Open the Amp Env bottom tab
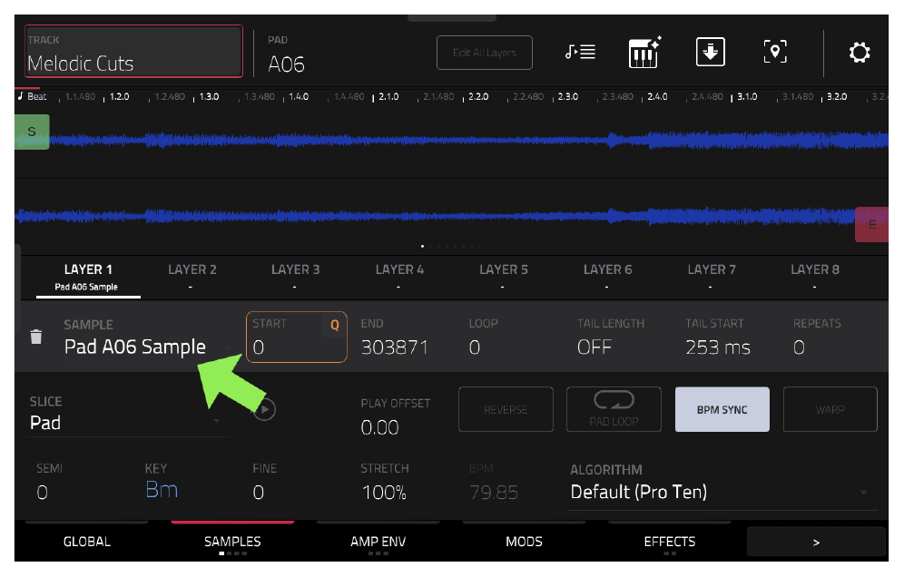 tap(378, 542)
